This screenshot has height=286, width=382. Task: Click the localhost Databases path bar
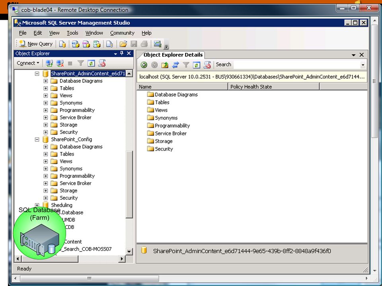pos(252,77)
